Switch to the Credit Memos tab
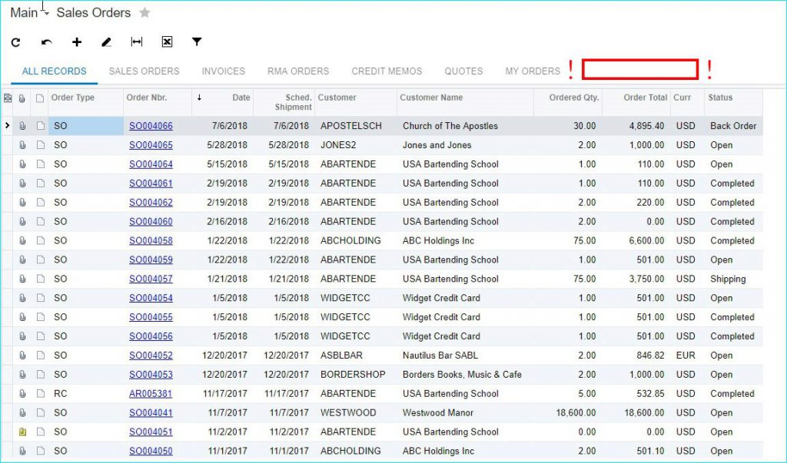 pyautogui.click(x=387, y=71)
